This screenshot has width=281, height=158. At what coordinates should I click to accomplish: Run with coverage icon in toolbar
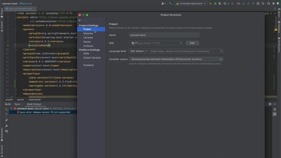point(220,4)
